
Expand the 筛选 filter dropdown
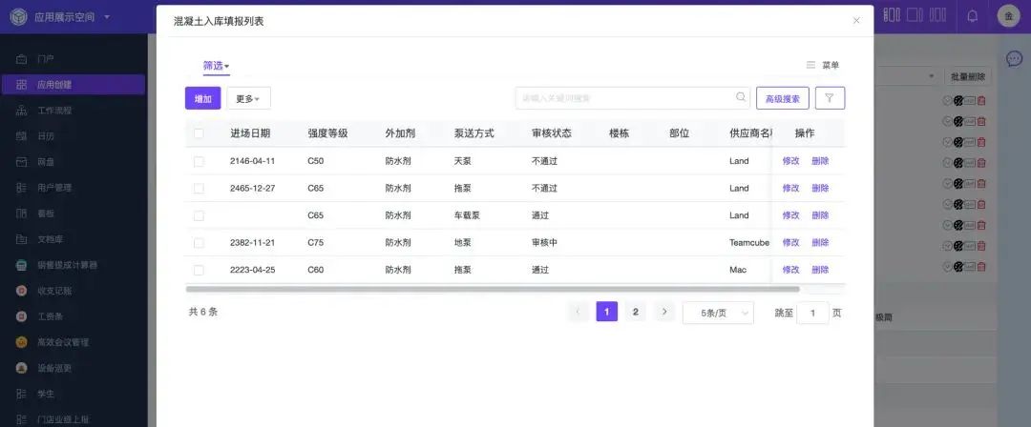216,66
